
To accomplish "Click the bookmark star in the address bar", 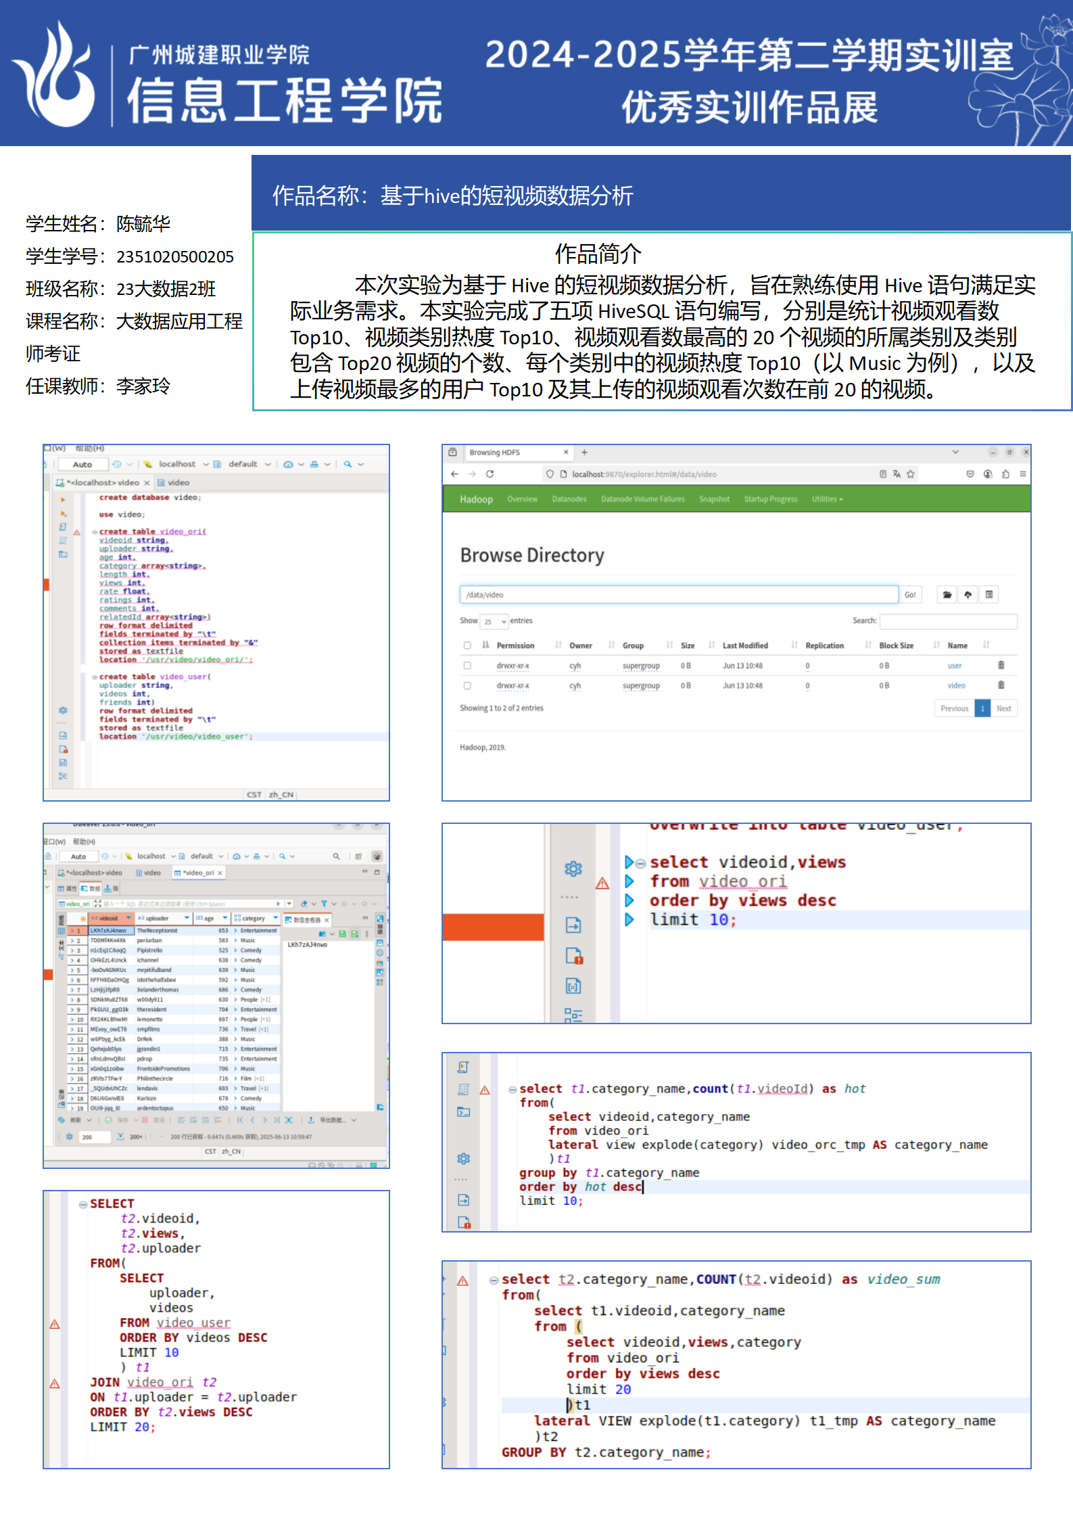I will pos(911,474).
